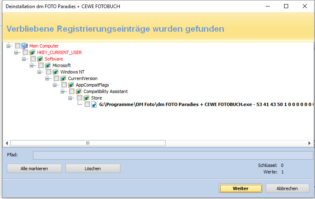This screenshot has height=199, width=315.
Task: Select the AppCompatFlags tree label
Action: click(92, 85)
